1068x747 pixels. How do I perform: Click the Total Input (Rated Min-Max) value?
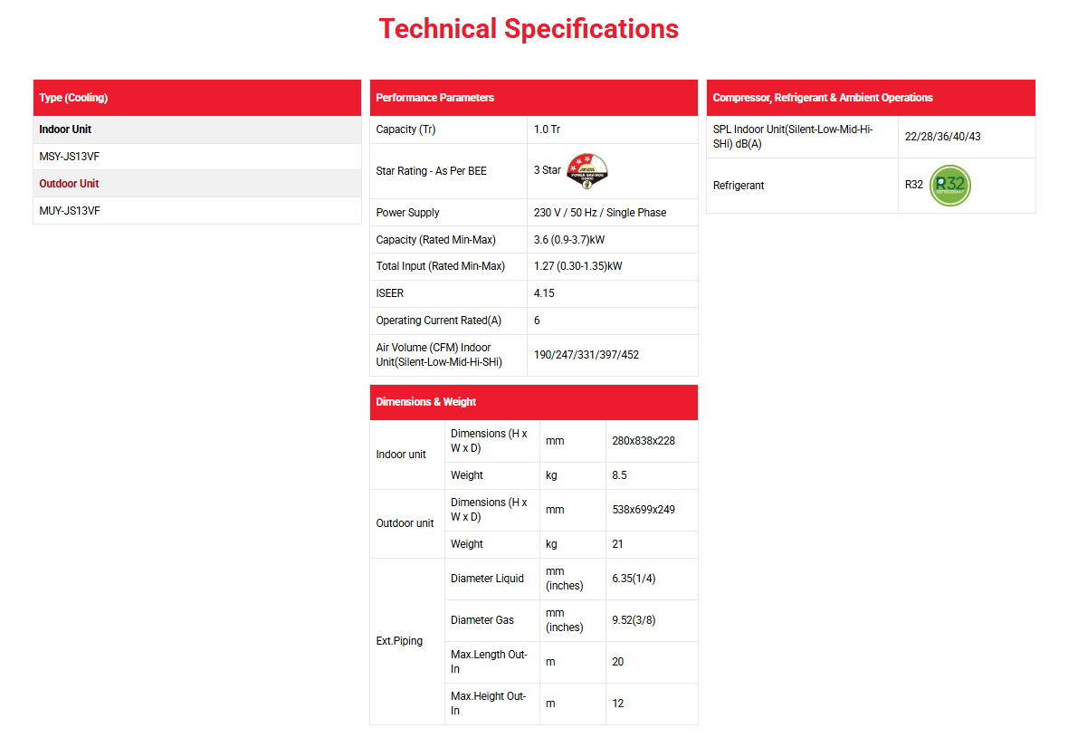coord(578,266)
